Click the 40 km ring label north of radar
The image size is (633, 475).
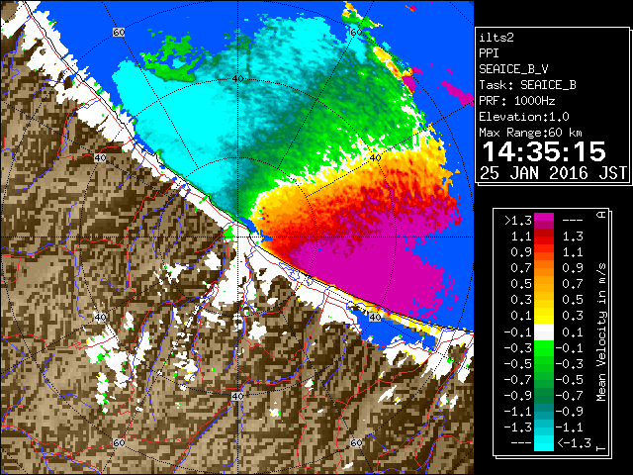[x=237, y=79]
